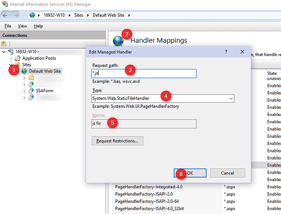281x214 pixels.
Task: Click the Sites folder icon in tree
Action: (x=18, y=65)
